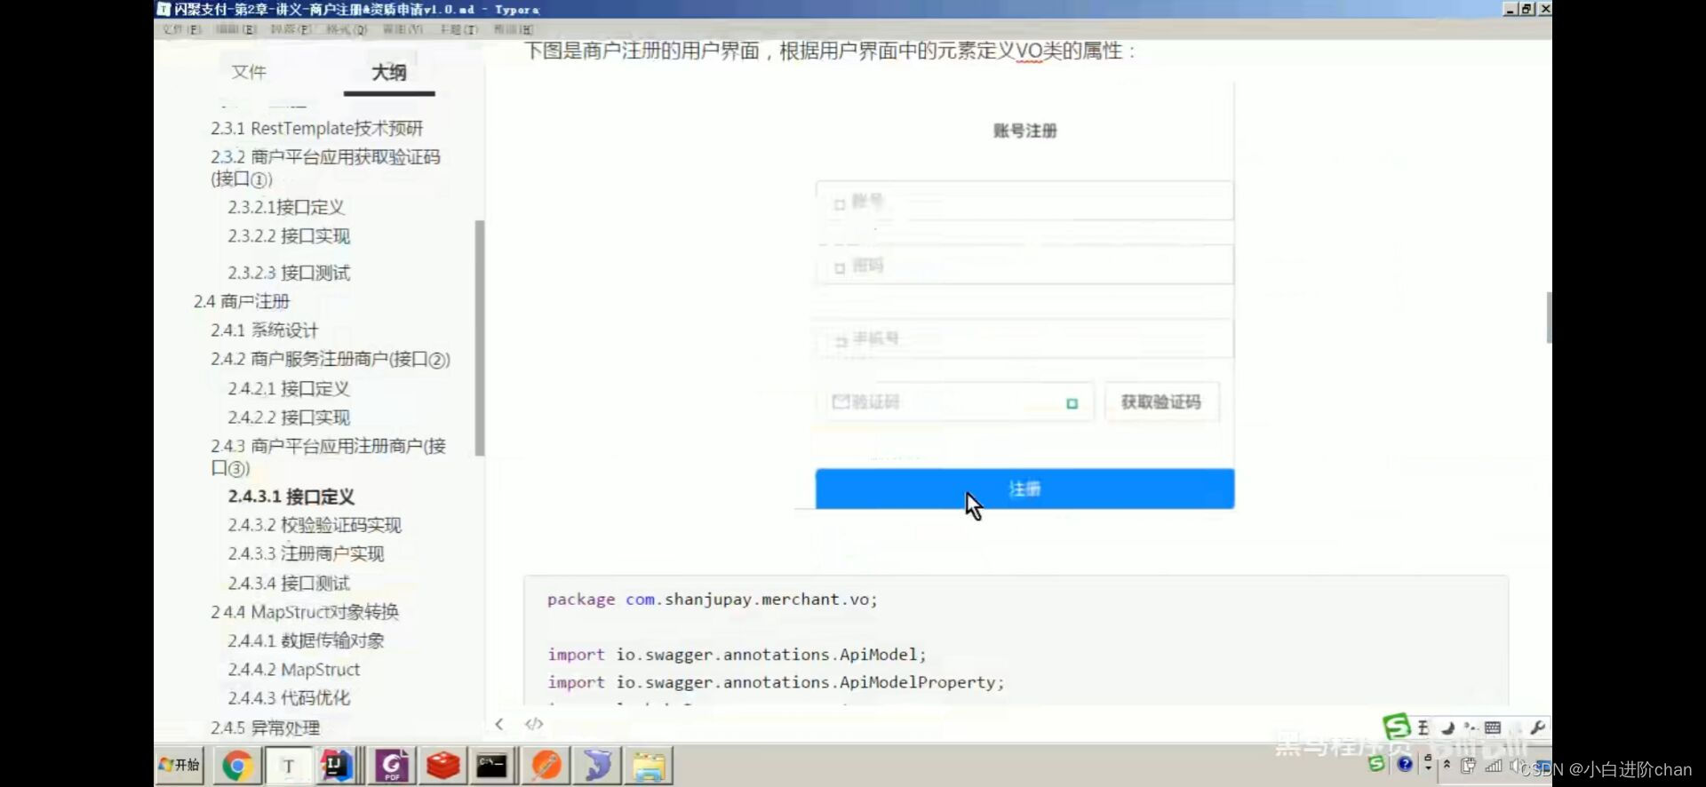This screenshot has height=787, width=1706.
Task: Open the 文件(F) menu
Action: point(182,29)
